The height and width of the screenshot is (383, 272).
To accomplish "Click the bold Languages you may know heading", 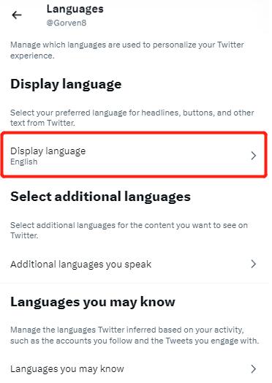I will coord(93,302).
